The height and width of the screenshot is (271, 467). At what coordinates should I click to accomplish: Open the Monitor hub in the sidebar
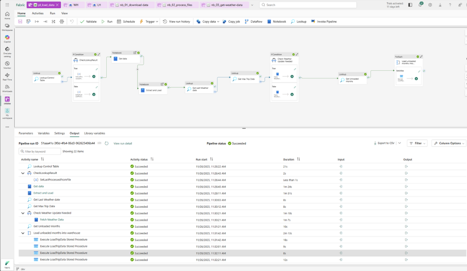7,65
